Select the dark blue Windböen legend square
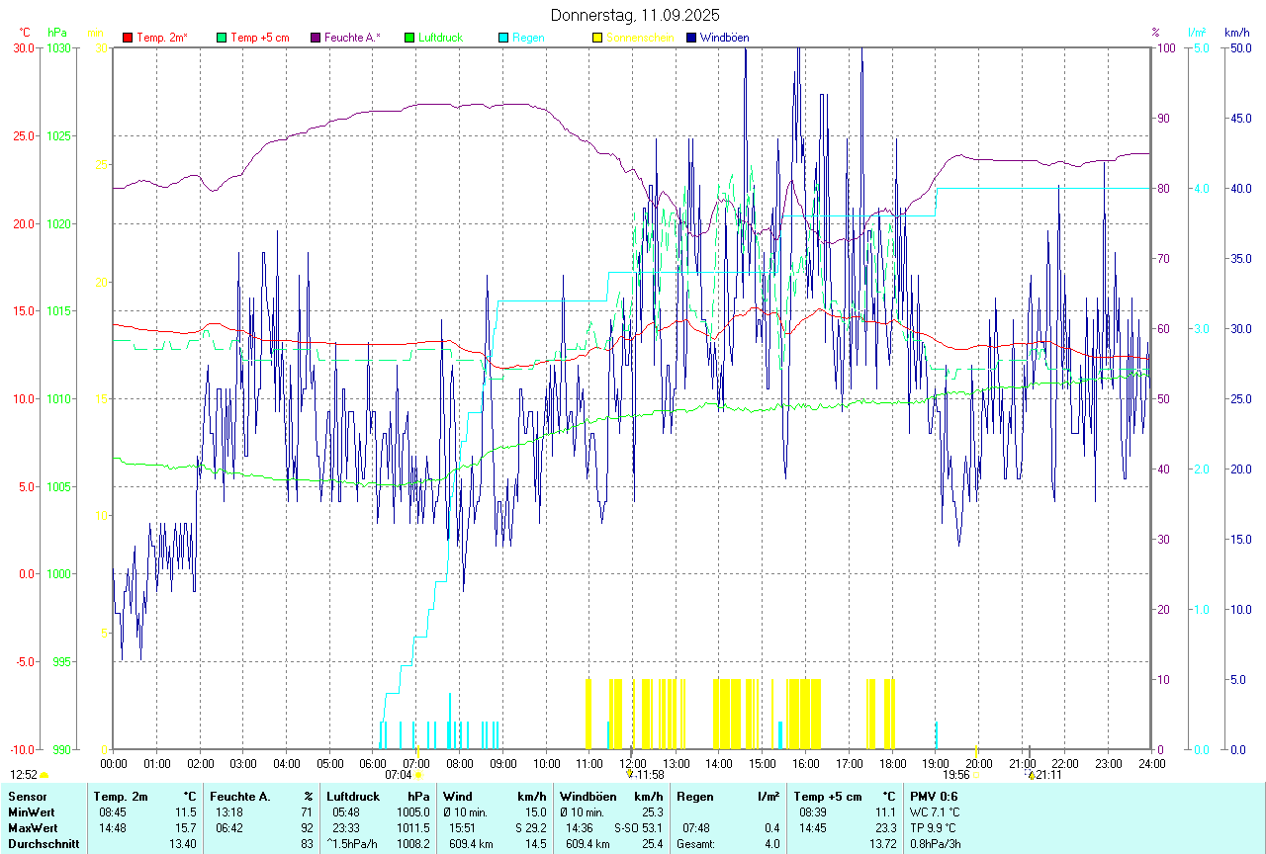The image size is (1266, 854). pyautogui.click(x=691, y=38)
